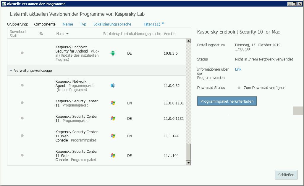The image size is (304, 186).
Task: Group list by Typ
Action: (83, 24)
